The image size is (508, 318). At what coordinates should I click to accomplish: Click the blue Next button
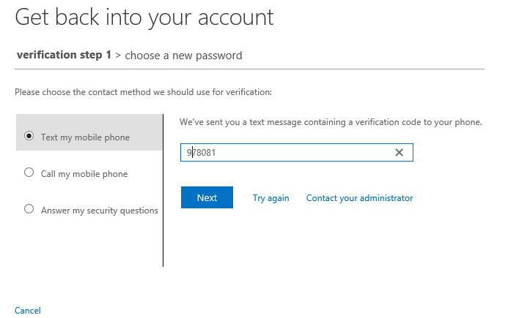(207, 197)
